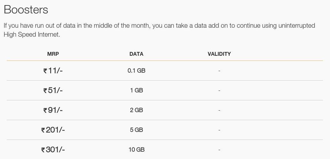Click the Boosters section heading
The image size is (330, 159).
point(26,10)
